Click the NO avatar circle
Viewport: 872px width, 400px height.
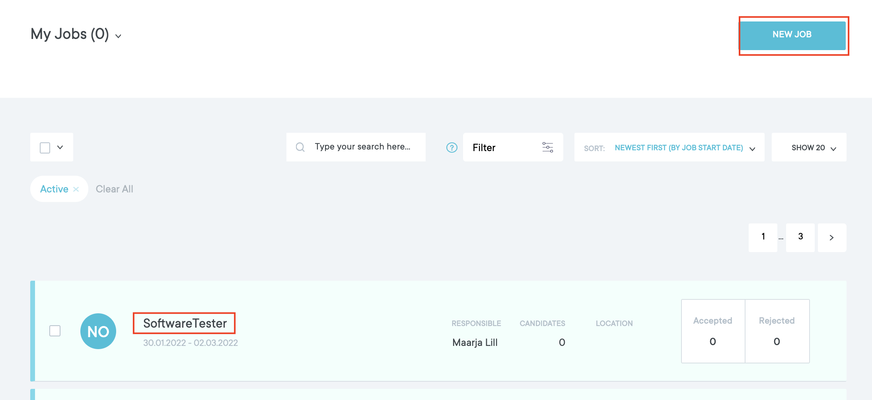pos(98,331)
